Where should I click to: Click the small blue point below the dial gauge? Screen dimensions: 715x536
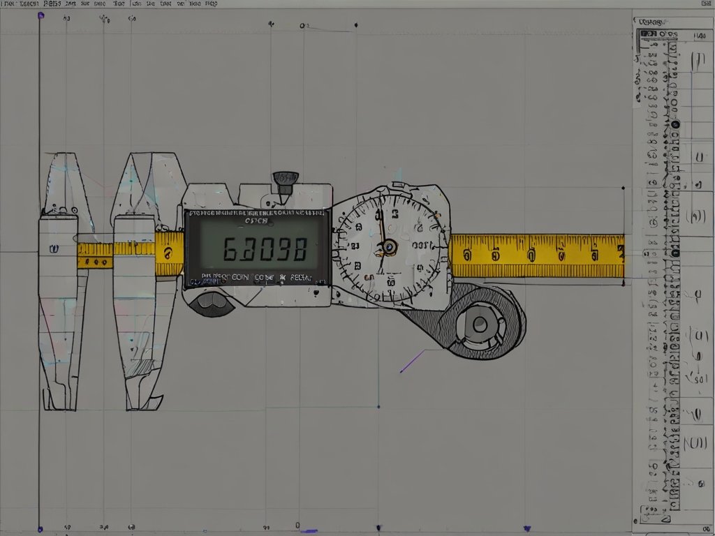click(x=378, y=406)
